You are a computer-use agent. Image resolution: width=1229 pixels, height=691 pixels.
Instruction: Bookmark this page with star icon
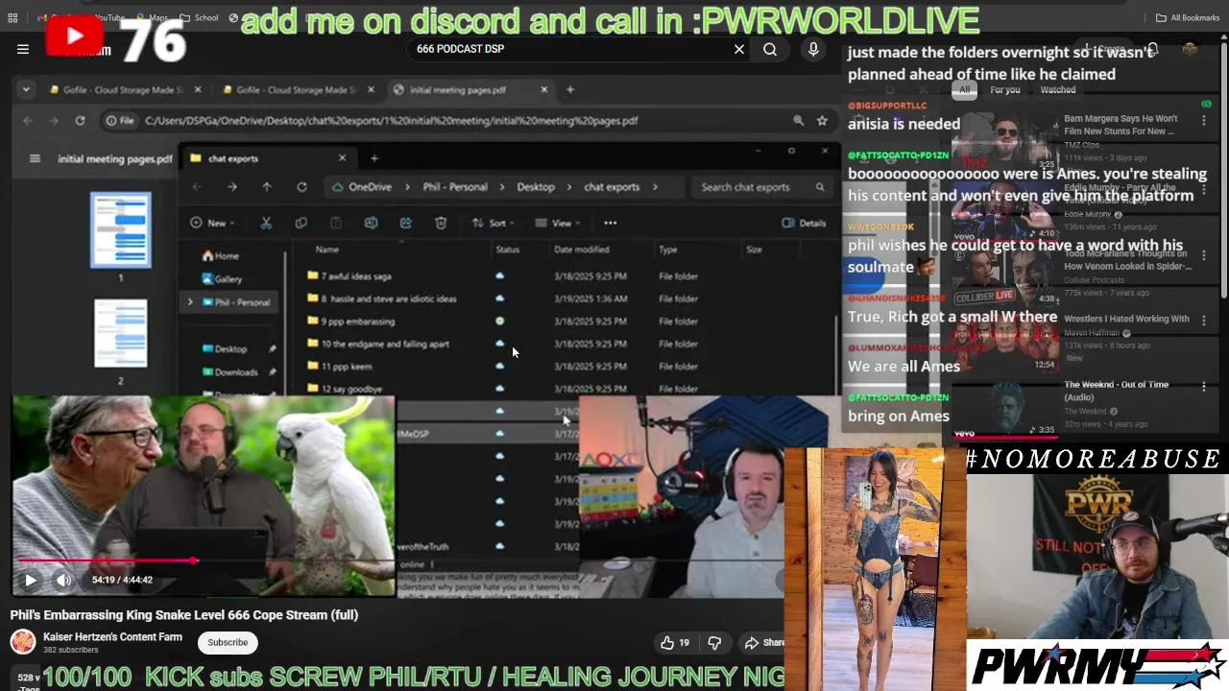click(x=822, y=120)
